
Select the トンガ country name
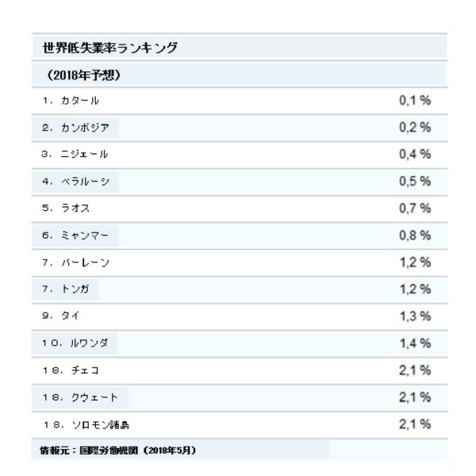(75, 289)
